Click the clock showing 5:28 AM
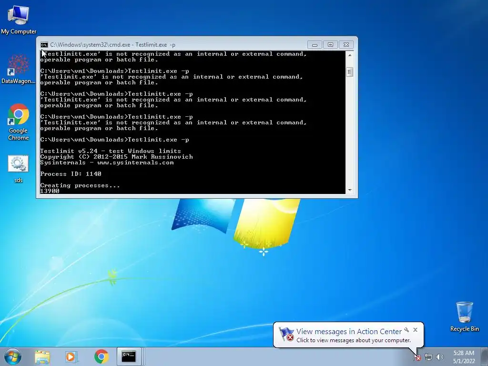 pyautogui.click(x=464, y=356)
